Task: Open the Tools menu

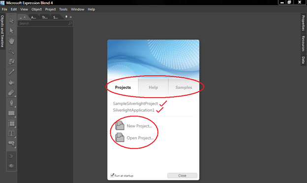Action: coord(63,9)
